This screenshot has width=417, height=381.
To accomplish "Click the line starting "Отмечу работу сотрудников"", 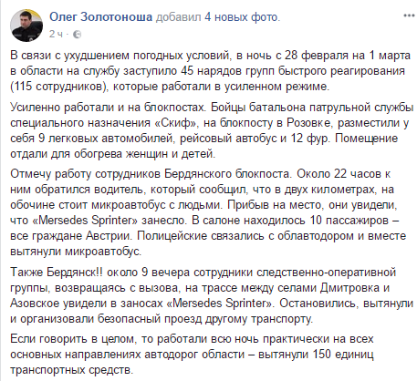I will [x=201, y=174].
